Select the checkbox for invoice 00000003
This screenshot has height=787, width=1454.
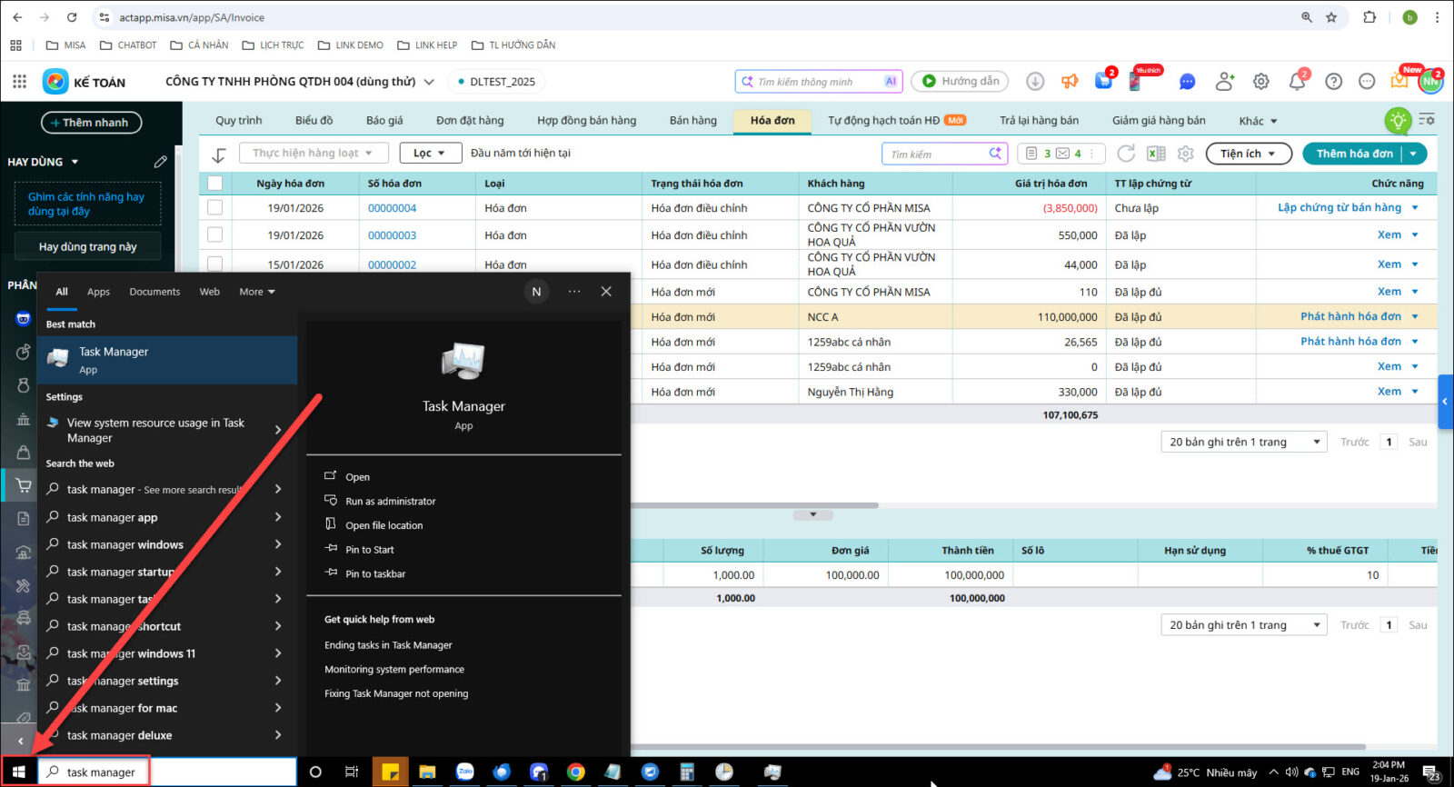click(x=214, y=235)
